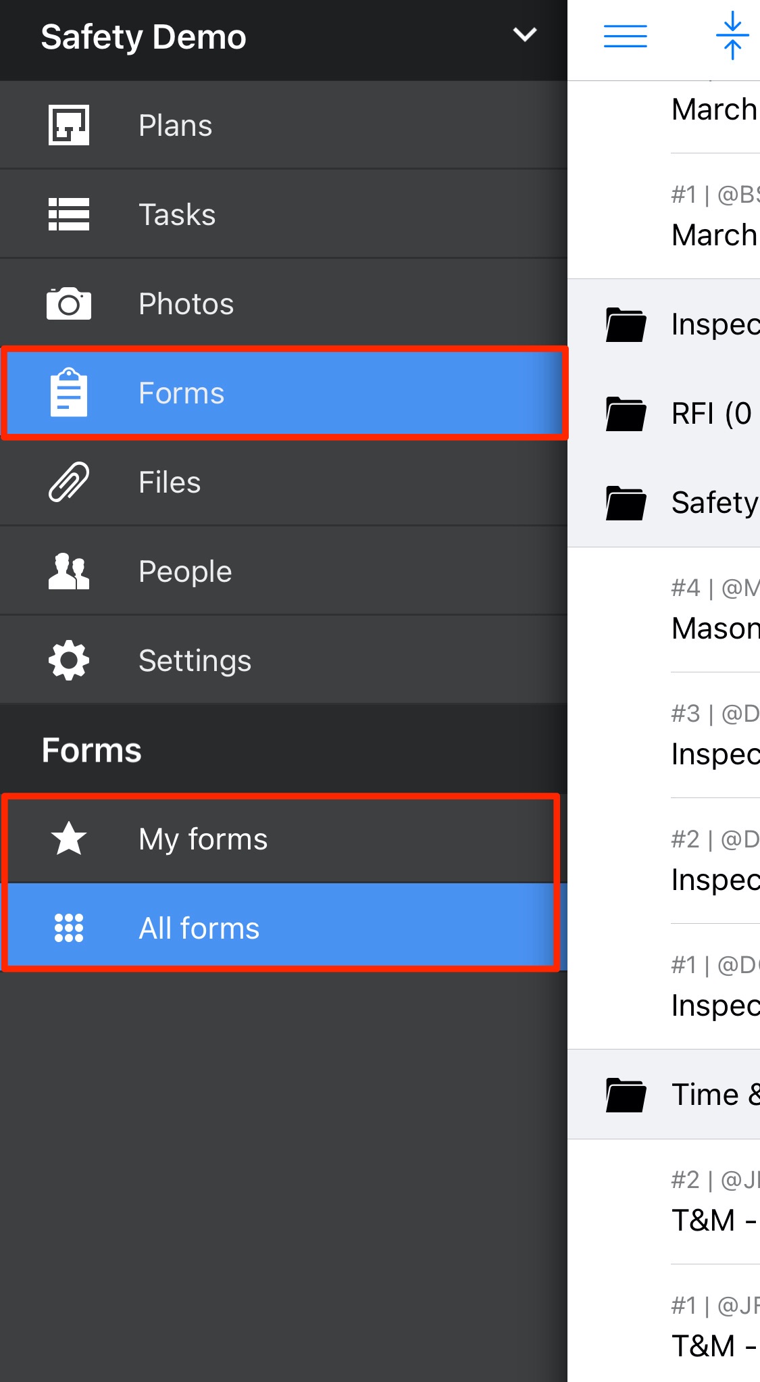Select the My forms filter
Viewport: 760px width, 1382px height.
(x=203, y=839)
